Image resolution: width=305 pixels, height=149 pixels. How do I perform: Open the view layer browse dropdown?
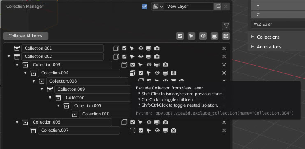tap(158, 7)
